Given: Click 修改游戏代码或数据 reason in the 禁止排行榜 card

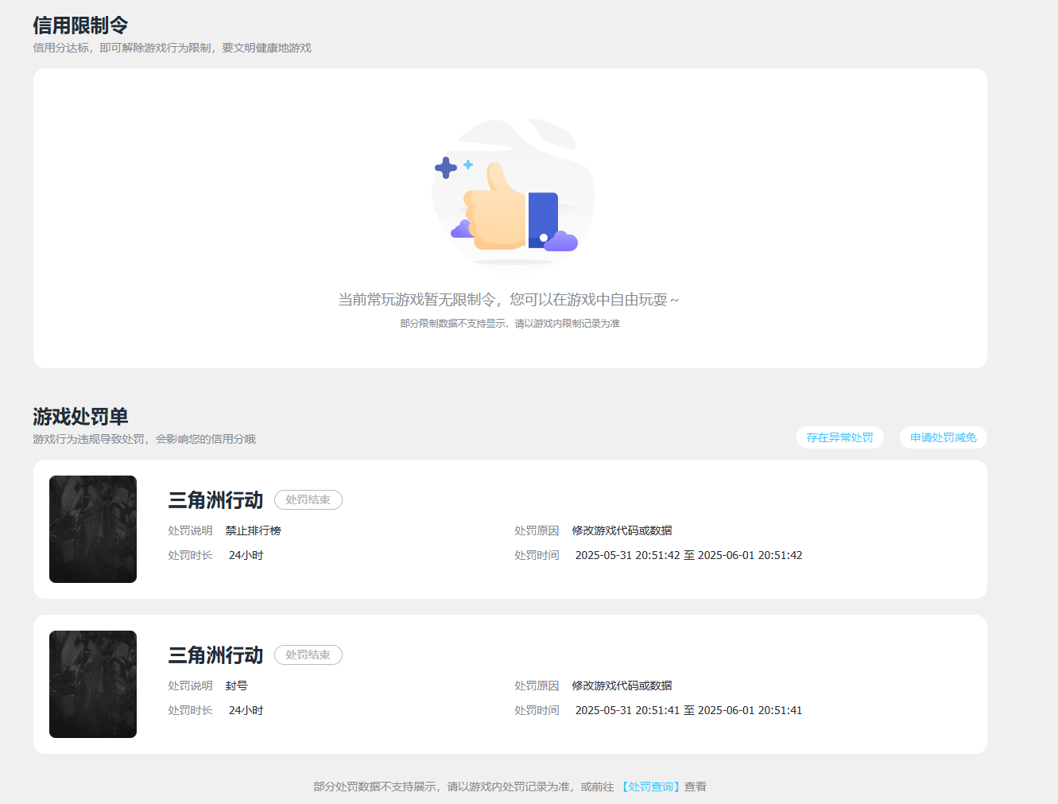Looking at the screenshot, I should pyautogui.click(x=622, y=530).
